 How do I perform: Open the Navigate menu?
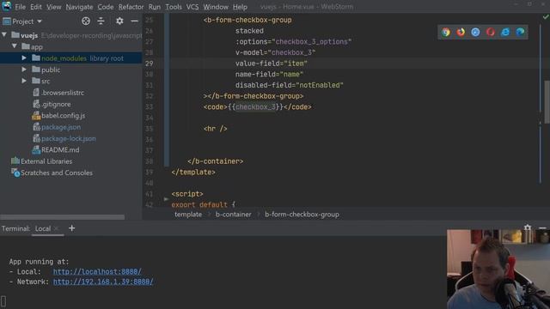coord(79,7)
